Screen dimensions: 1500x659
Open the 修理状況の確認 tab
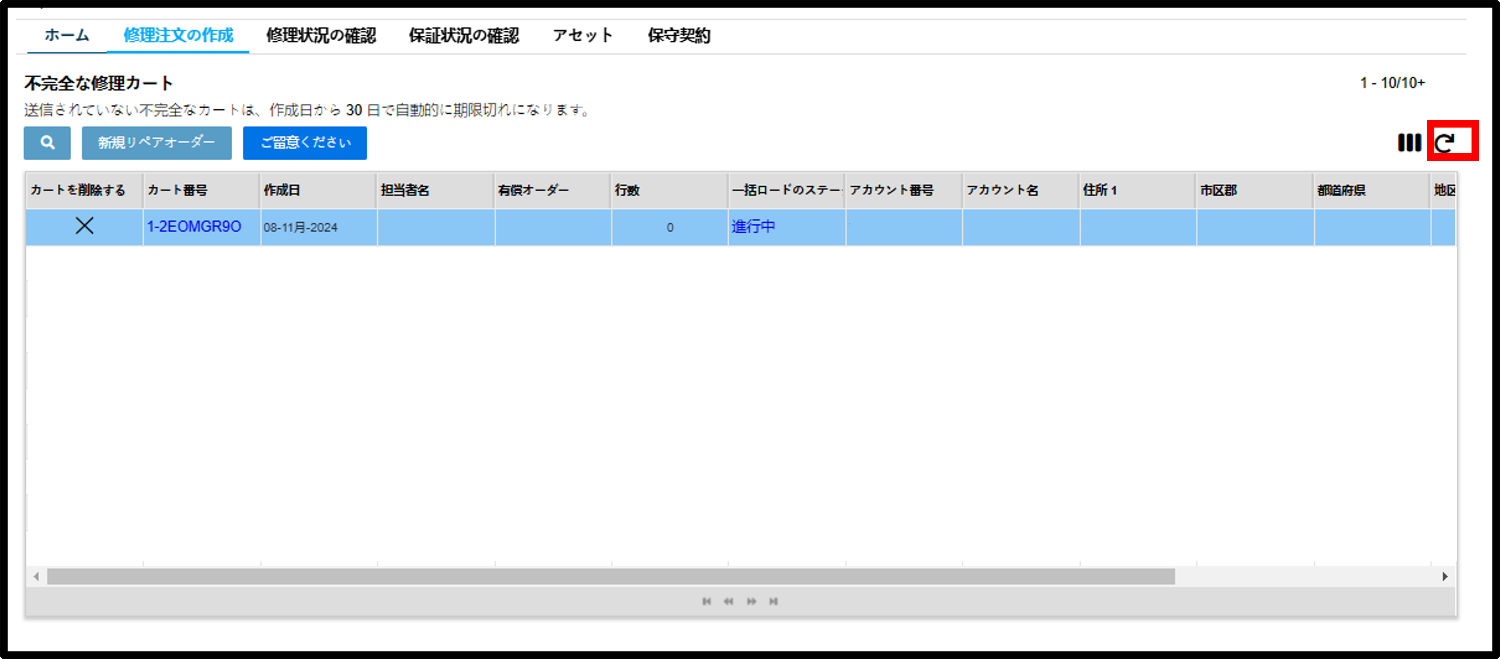(x=321, y=35)
